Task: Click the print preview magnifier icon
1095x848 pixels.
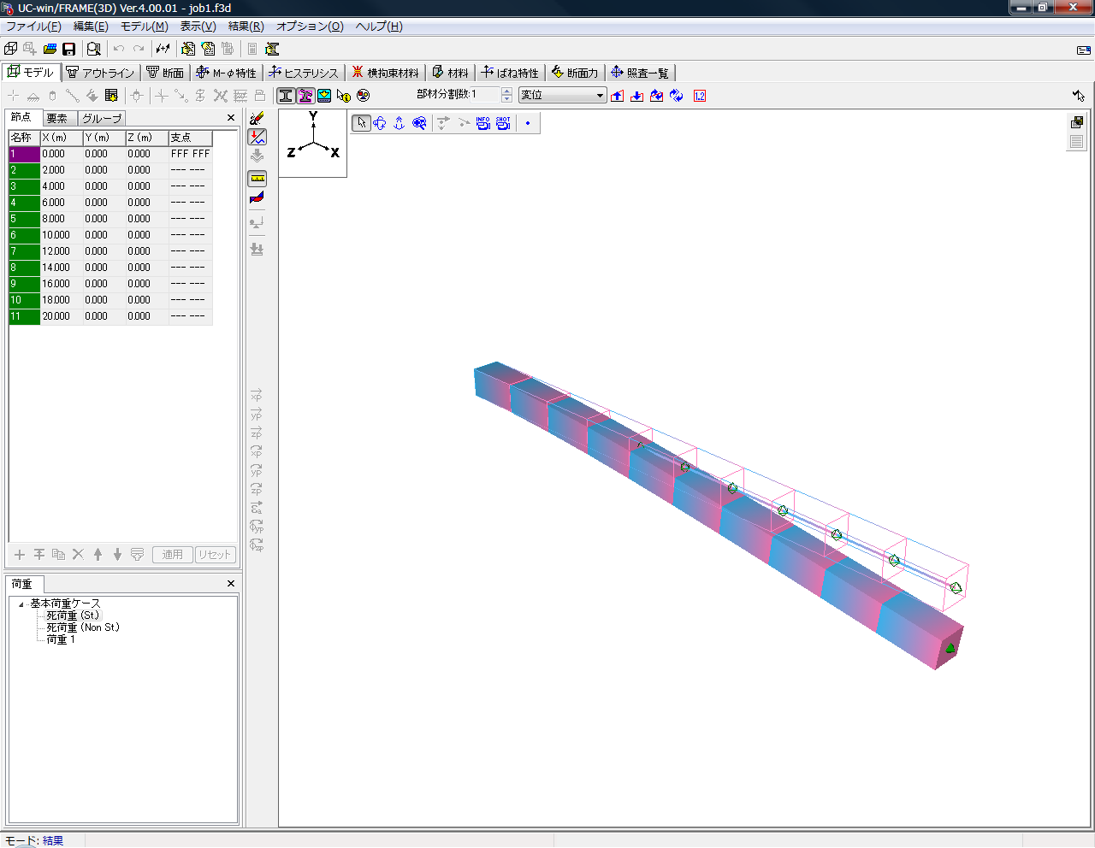Action: [x=94, y=50]
